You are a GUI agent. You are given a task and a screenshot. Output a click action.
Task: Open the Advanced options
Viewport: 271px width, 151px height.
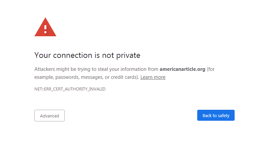click(49, 116)
